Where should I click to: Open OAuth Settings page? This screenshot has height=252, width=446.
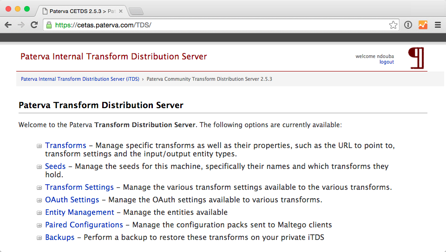pyautogui.click(x=72, y=200)
